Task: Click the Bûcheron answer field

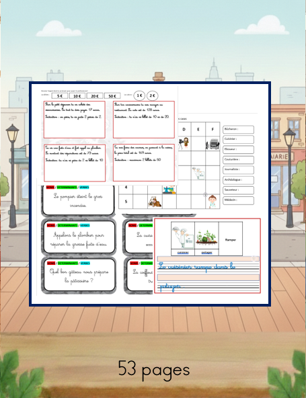Action: tap(238, 130)
